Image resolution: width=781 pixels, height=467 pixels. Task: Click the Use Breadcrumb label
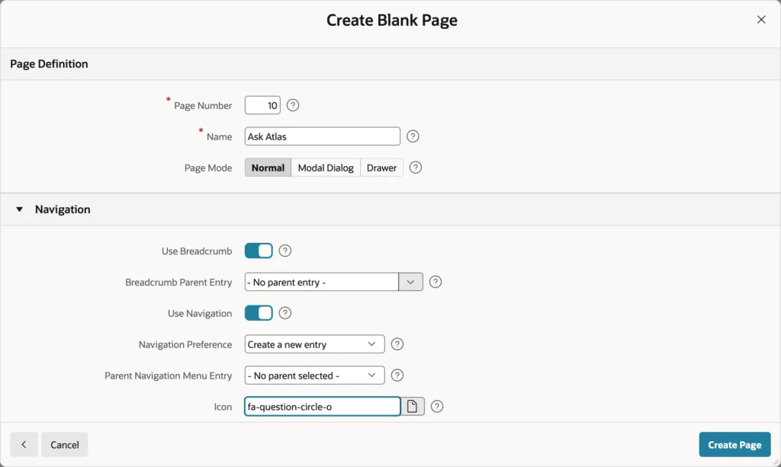pyautogui.click(x=197, y=251)
